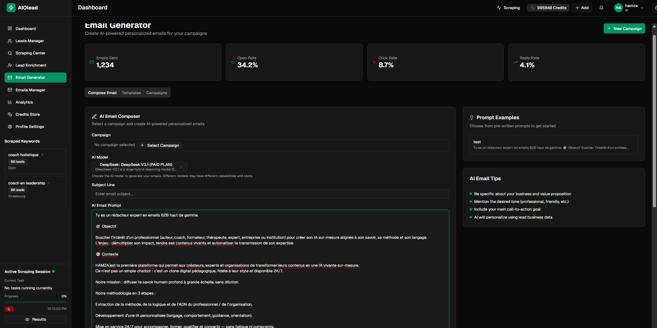The height and width of the screenshot is (328, 657).
Task: Click the scraping progress bar
Action: point(35,302)
